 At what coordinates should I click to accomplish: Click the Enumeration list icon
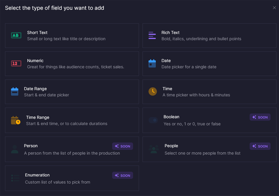click(15, 178)
